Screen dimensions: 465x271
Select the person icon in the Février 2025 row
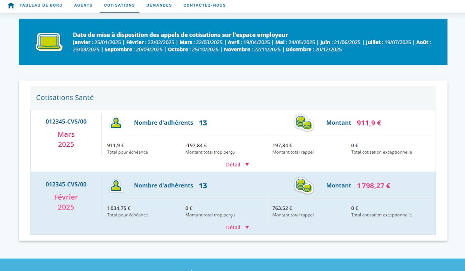point(116,185)
